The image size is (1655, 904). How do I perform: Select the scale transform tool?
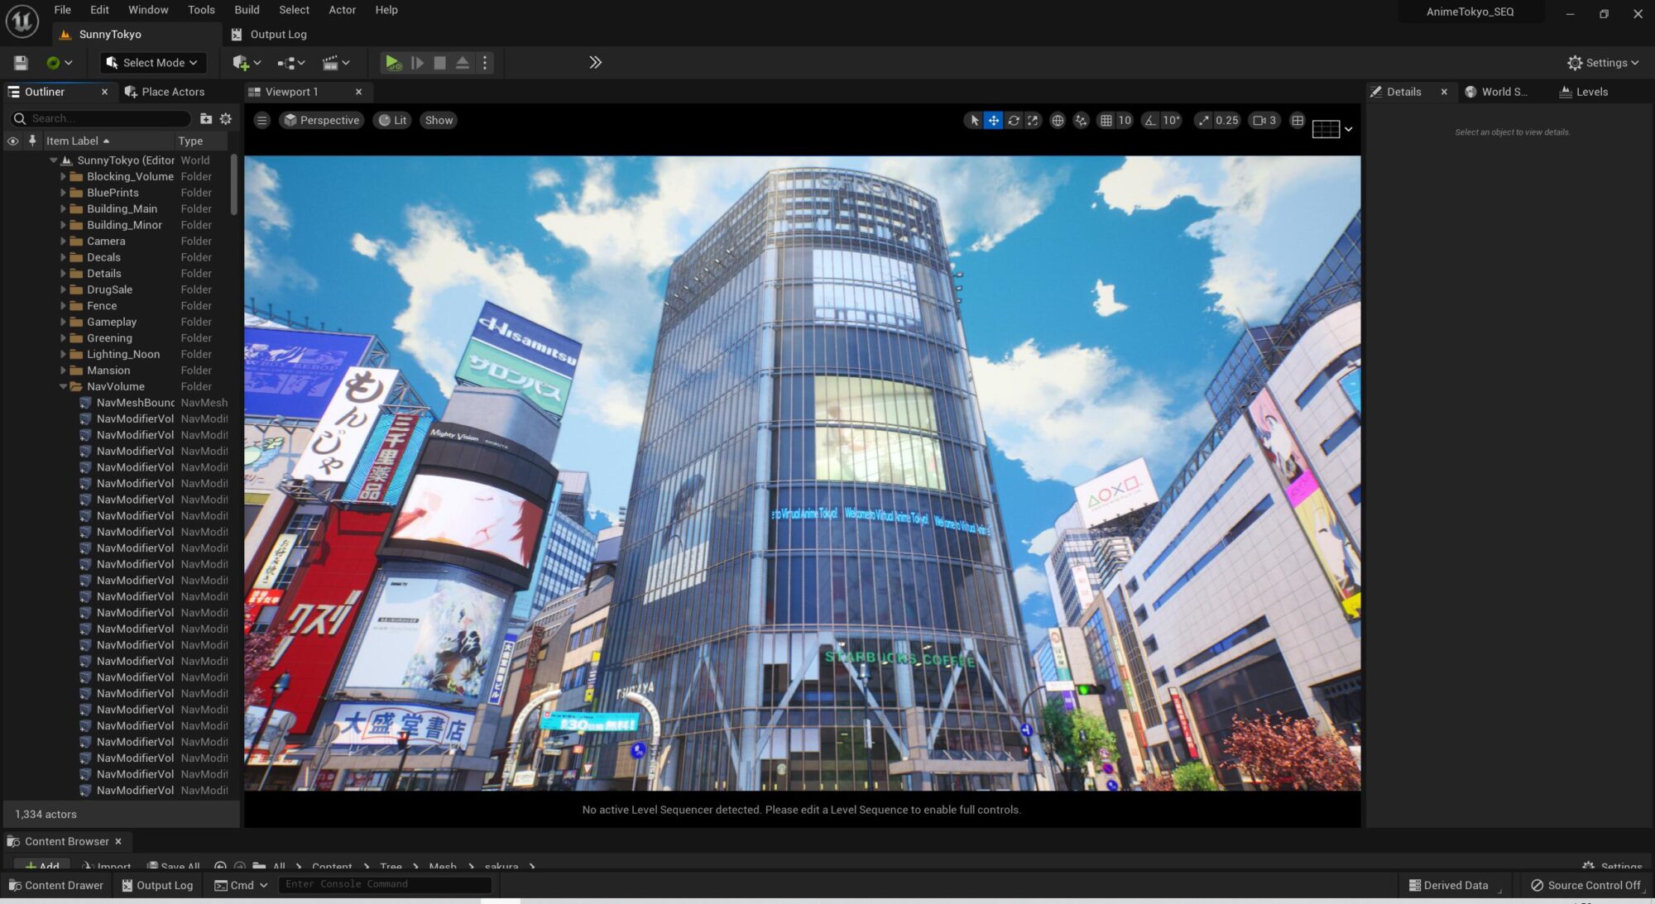coord(1033,121)
